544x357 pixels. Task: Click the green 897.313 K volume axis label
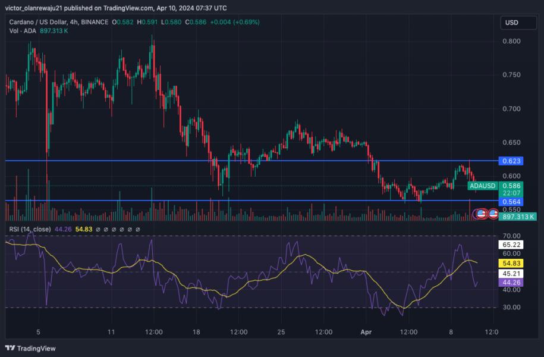click(x=518, y=217)
